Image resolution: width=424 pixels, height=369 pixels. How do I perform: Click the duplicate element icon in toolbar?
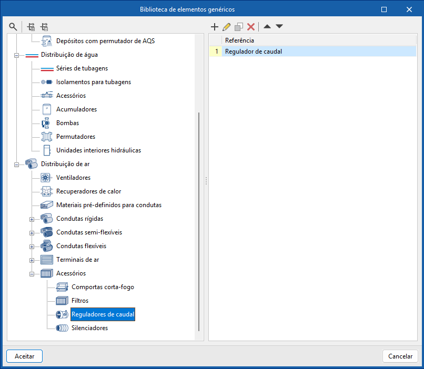click(x=239, y=26)
